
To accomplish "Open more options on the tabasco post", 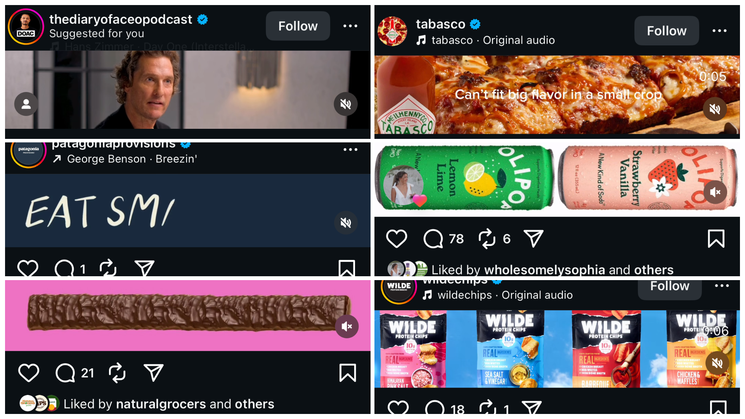I will pyautogui.click(x=720, y=31).
